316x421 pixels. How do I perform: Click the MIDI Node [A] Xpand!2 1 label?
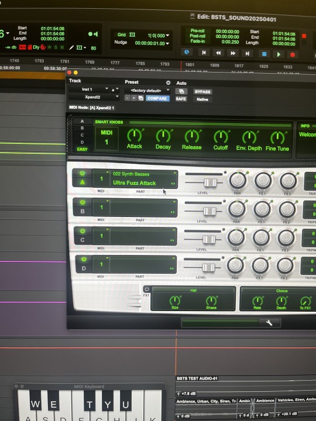92,108
